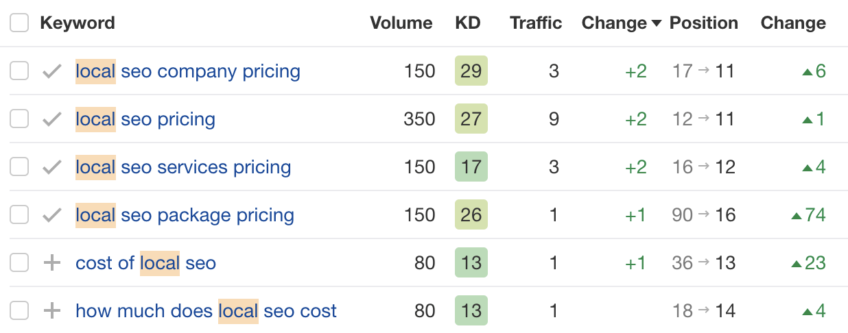Sort by the Position column header
The width and height of the screenshot is (848, 333).
click(x=703, y=23)
